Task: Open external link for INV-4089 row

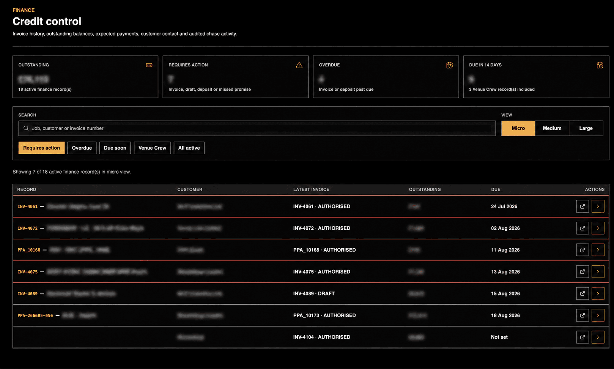Action: point(583,293)
